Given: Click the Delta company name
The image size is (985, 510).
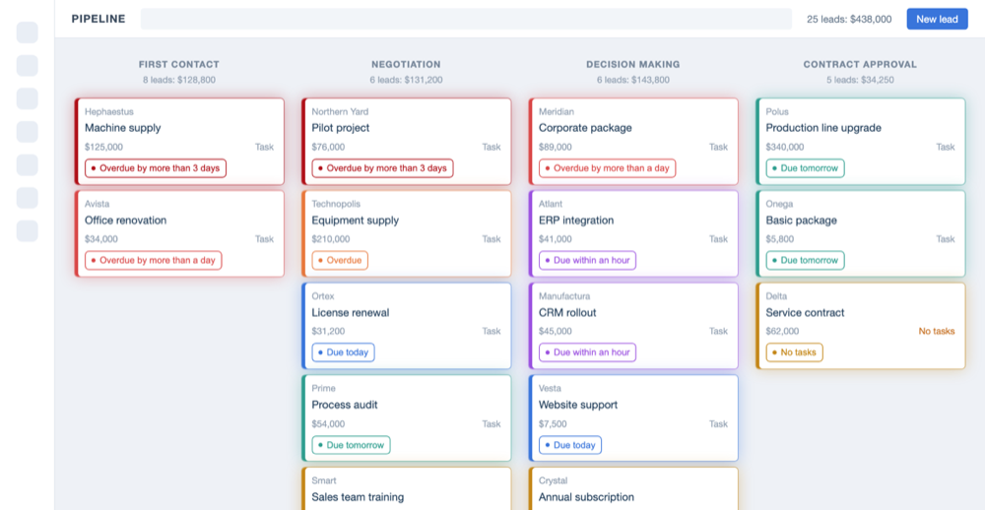Looking at the screenshot, I should pyautogui.click(x=776, y=296).
